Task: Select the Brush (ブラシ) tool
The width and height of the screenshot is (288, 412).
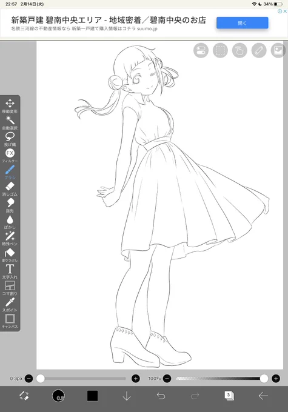Action: pos(10,172)
